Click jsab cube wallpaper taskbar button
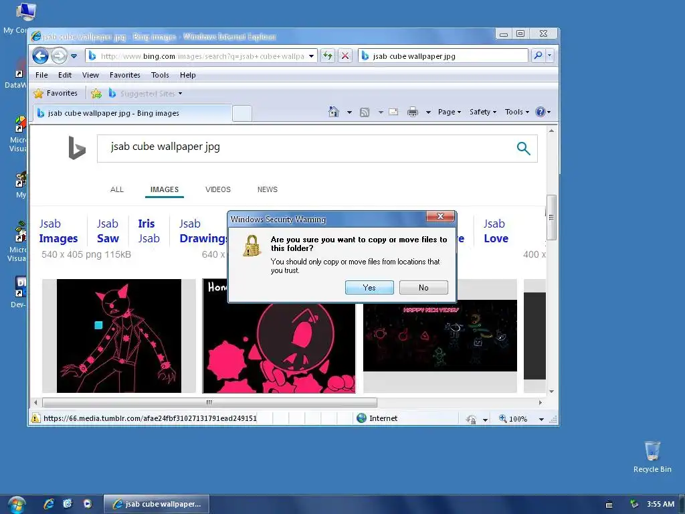This screenshot has height=514, width=685. coord(157,504)
